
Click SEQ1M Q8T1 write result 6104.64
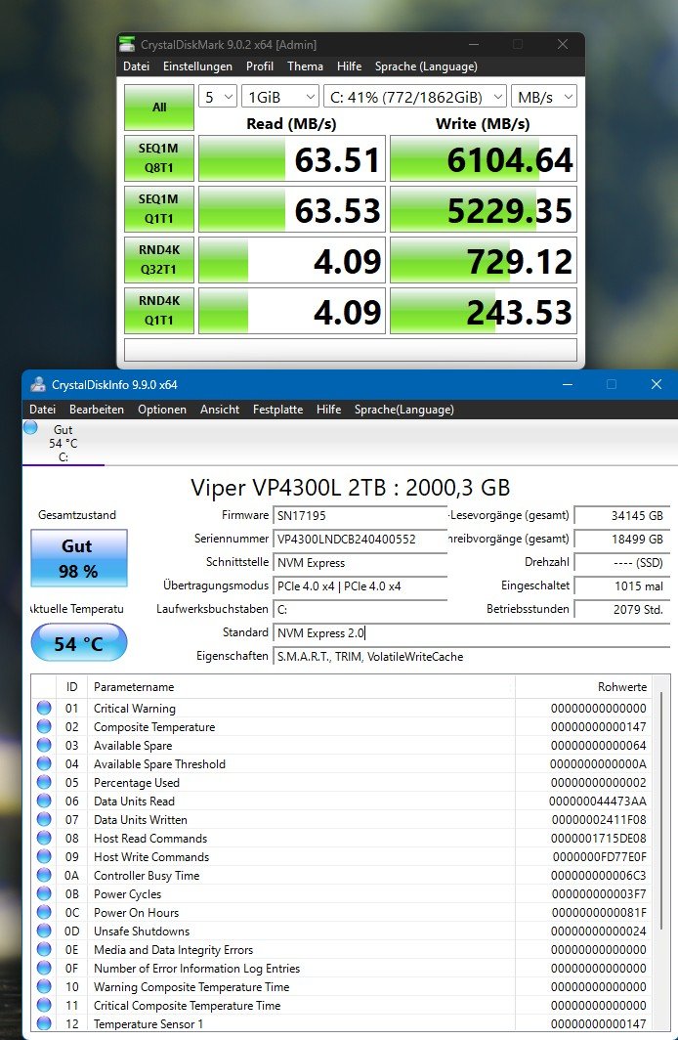[484, 158]
